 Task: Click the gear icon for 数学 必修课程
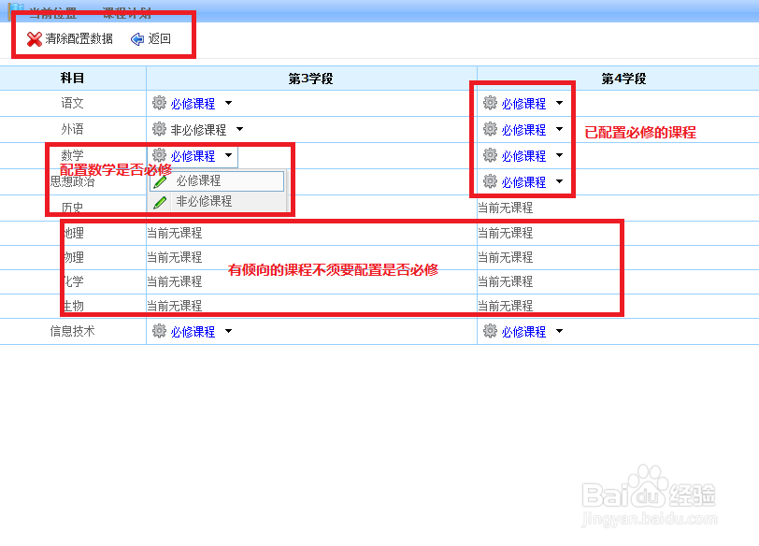(158, 155)
